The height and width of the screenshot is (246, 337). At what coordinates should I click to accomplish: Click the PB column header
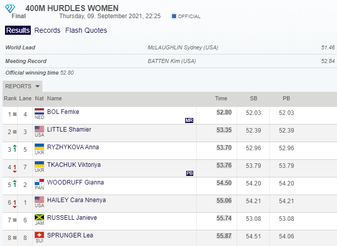coord(286,99)
